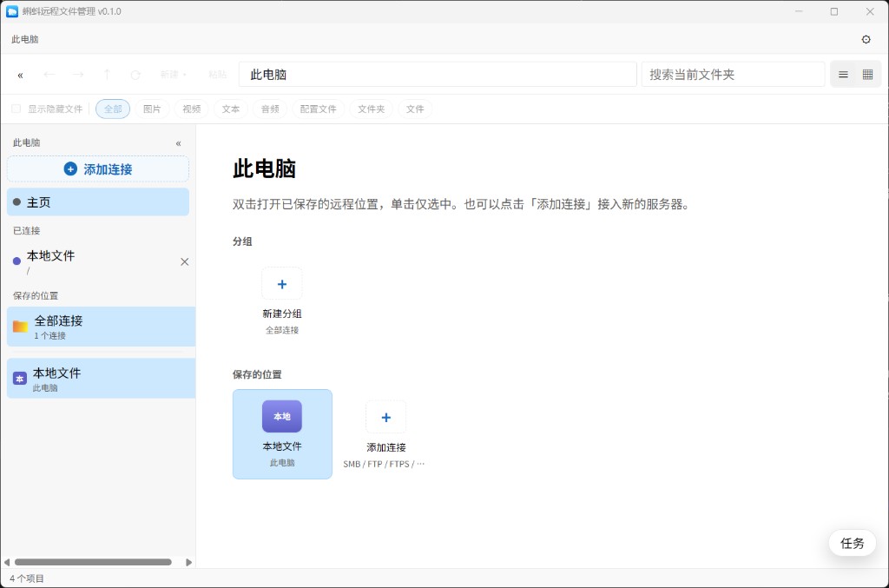The width and height of the screenshot is (889, 588).
Task: Click the 此电脑 address path field
Action: coord(438,75)
